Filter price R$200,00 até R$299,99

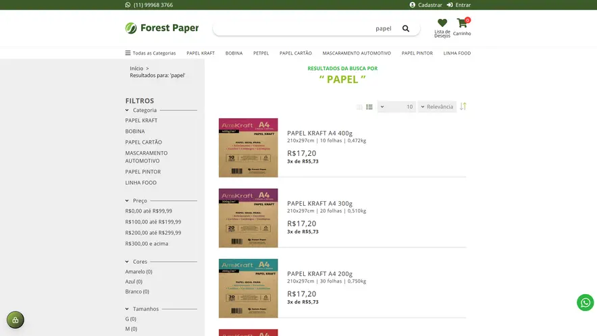coord(153,233)
